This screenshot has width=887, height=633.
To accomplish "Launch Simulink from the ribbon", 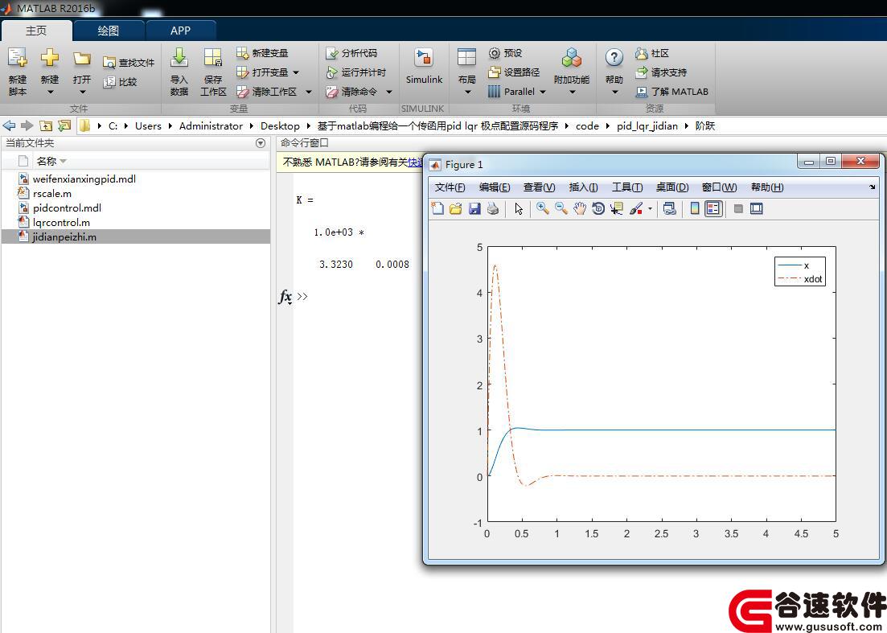I will (x=424, y=67).
